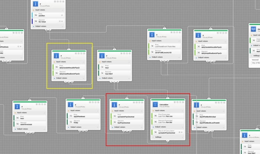
Task: Collapse Input values of the hour/weekThreshold block
Action: click(x=45, y=113)
